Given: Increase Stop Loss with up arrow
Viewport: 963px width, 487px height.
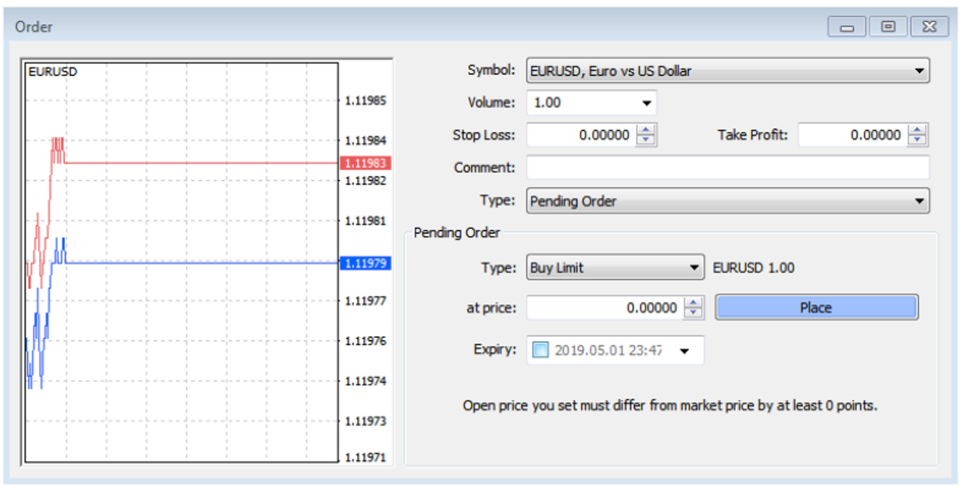Looking at the screenshot, I should 646,130.
